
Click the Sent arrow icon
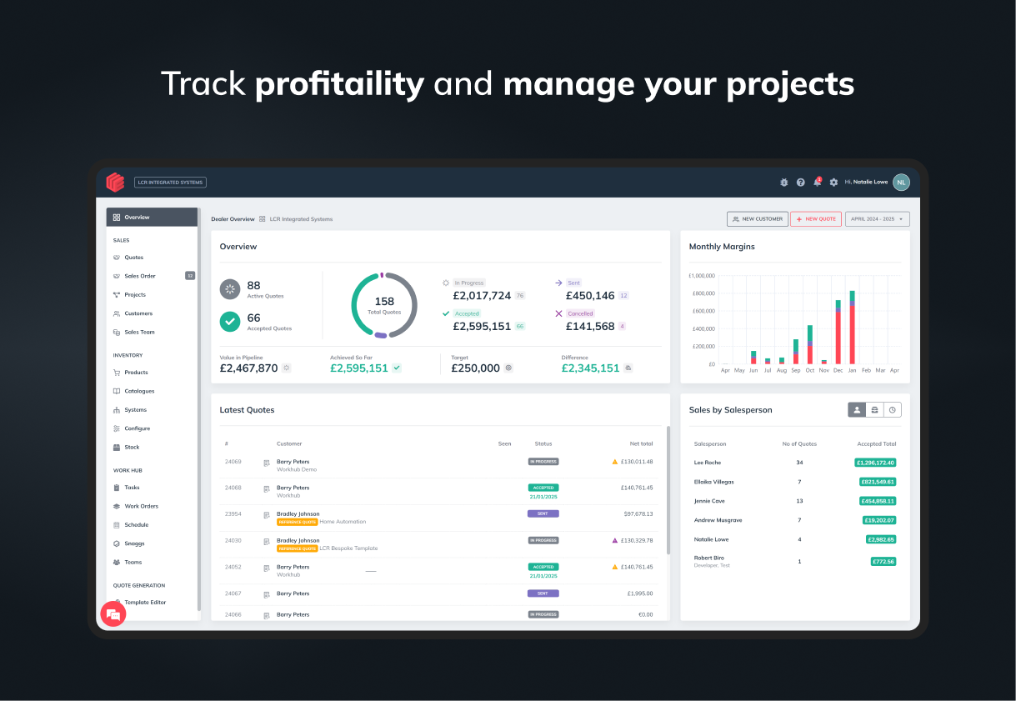click(558, 283)
